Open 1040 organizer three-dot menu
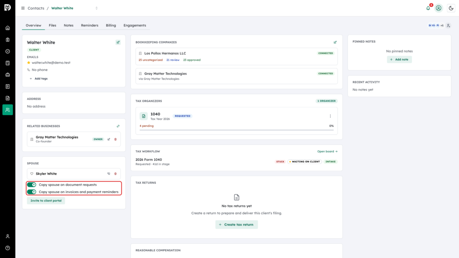 330,116
